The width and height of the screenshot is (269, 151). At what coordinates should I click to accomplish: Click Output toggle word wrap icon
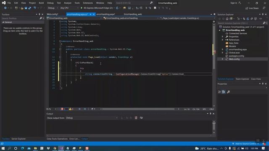click(141, 118)
